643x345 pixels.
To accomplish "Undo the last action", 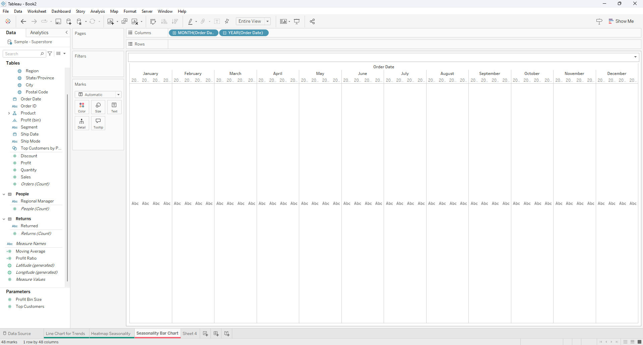I will pos(23,21).
